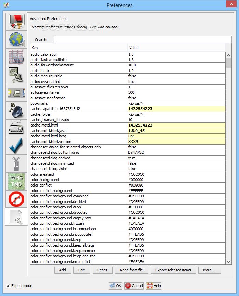Image resolution: width=239 pixels, height=296 pixels.
Task: Select the audio.fastfwdmultiplier key
Action: pyautogui.click(x=79, y=60)
